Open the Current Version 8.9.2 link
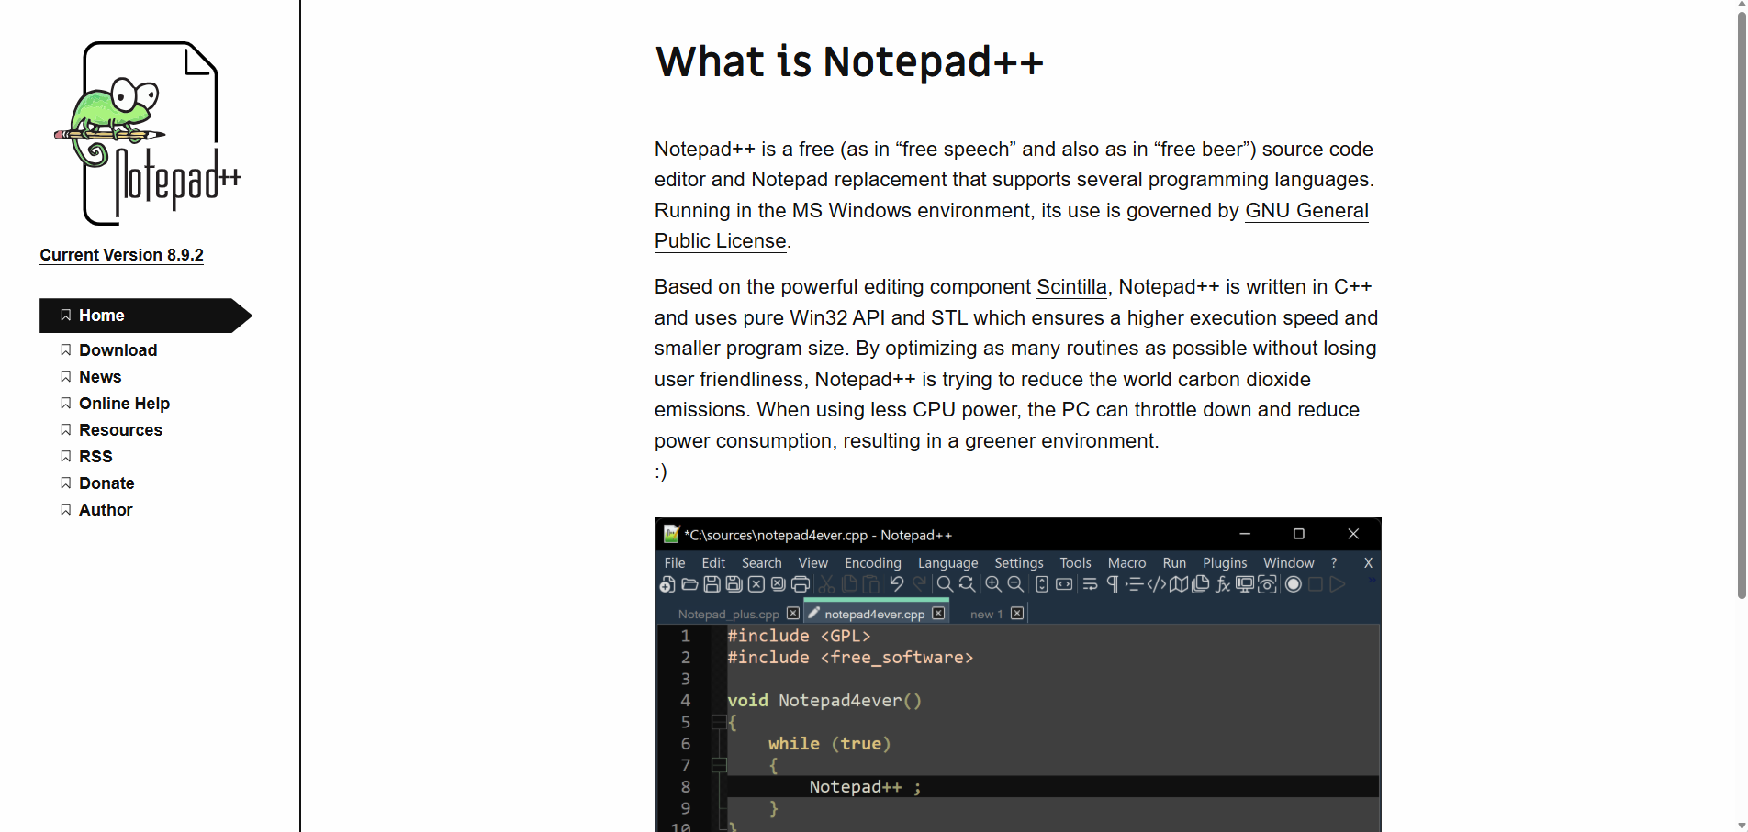The width and height of the screenshot is (1748, 832). (122, 255)
